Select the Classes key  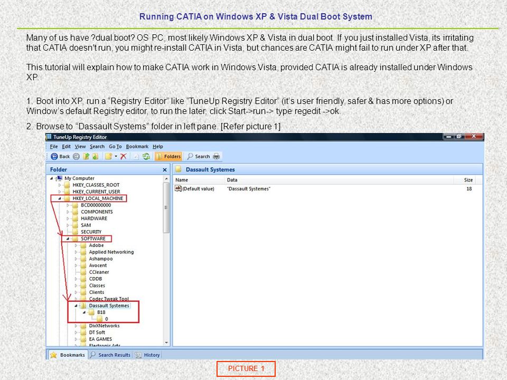click(97, 286)
